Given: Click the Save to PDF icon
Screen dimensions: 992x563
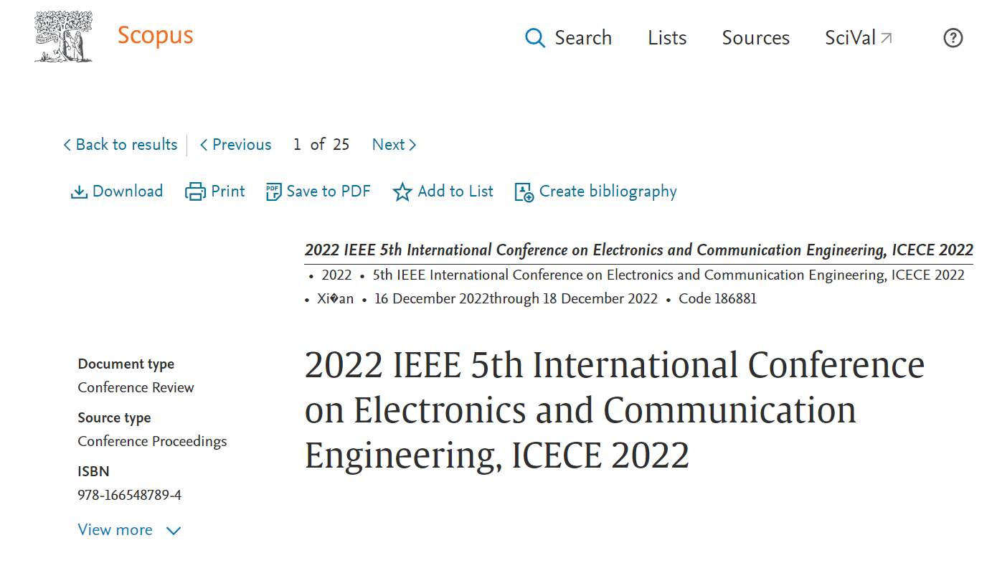Looking at the screenshot, I should click(x=273, y=191).
